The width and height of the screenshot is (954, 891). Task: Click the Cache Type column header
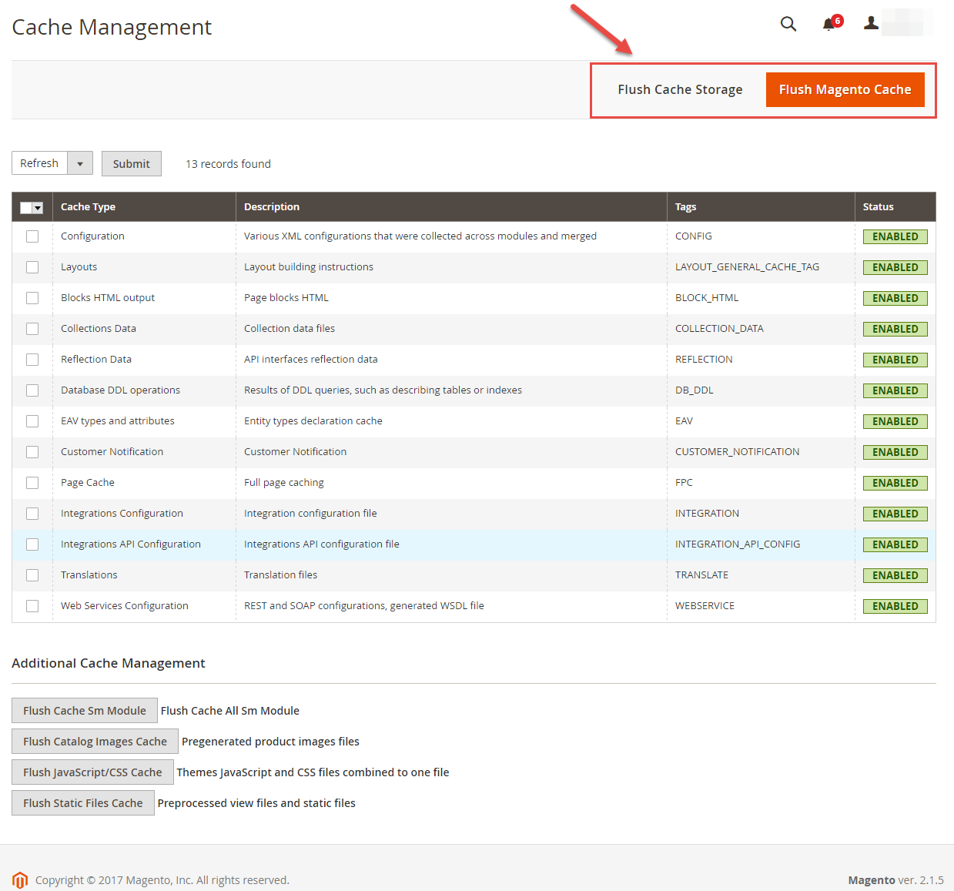point(89,207)
